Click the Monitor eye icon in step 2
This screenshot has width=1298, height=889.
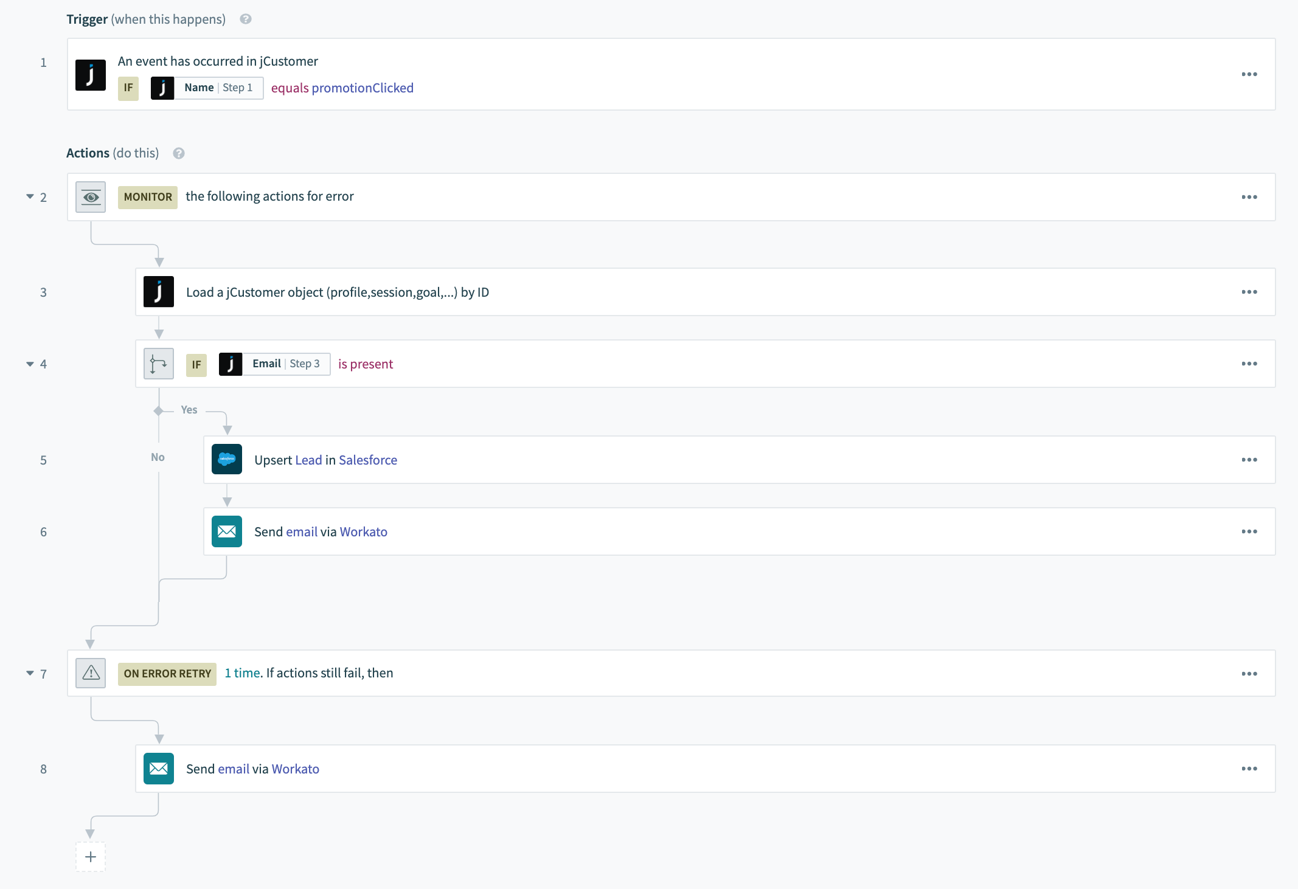tap(91, 197)
